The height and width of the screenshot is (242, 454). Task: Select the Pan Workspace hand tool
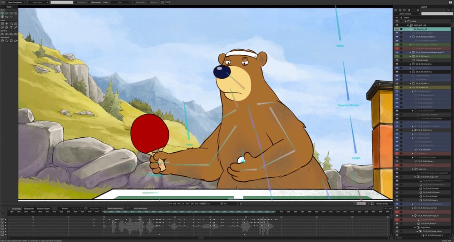pyautogui.click(x=2, y=41)
